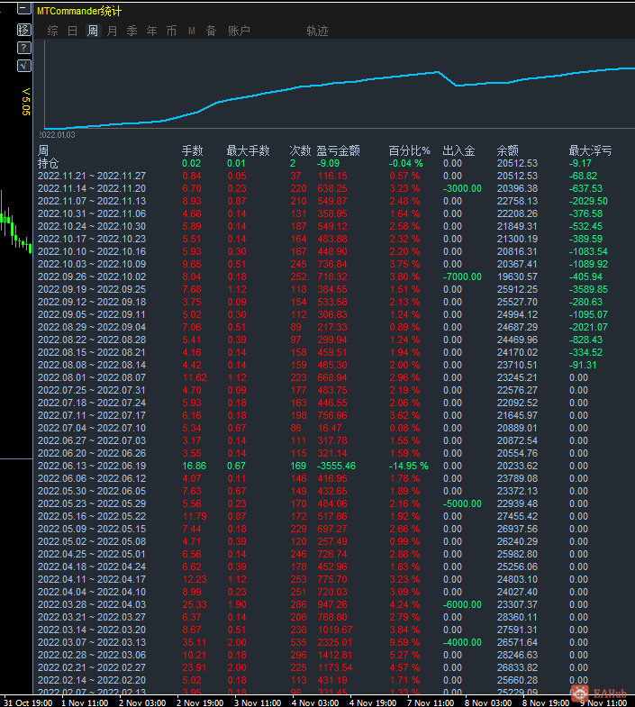Image resolution: width=635 pixels, height=707 pixels.
Task: Click the -4000.00 withdrawal value
Action: click(x=462, y=642)
